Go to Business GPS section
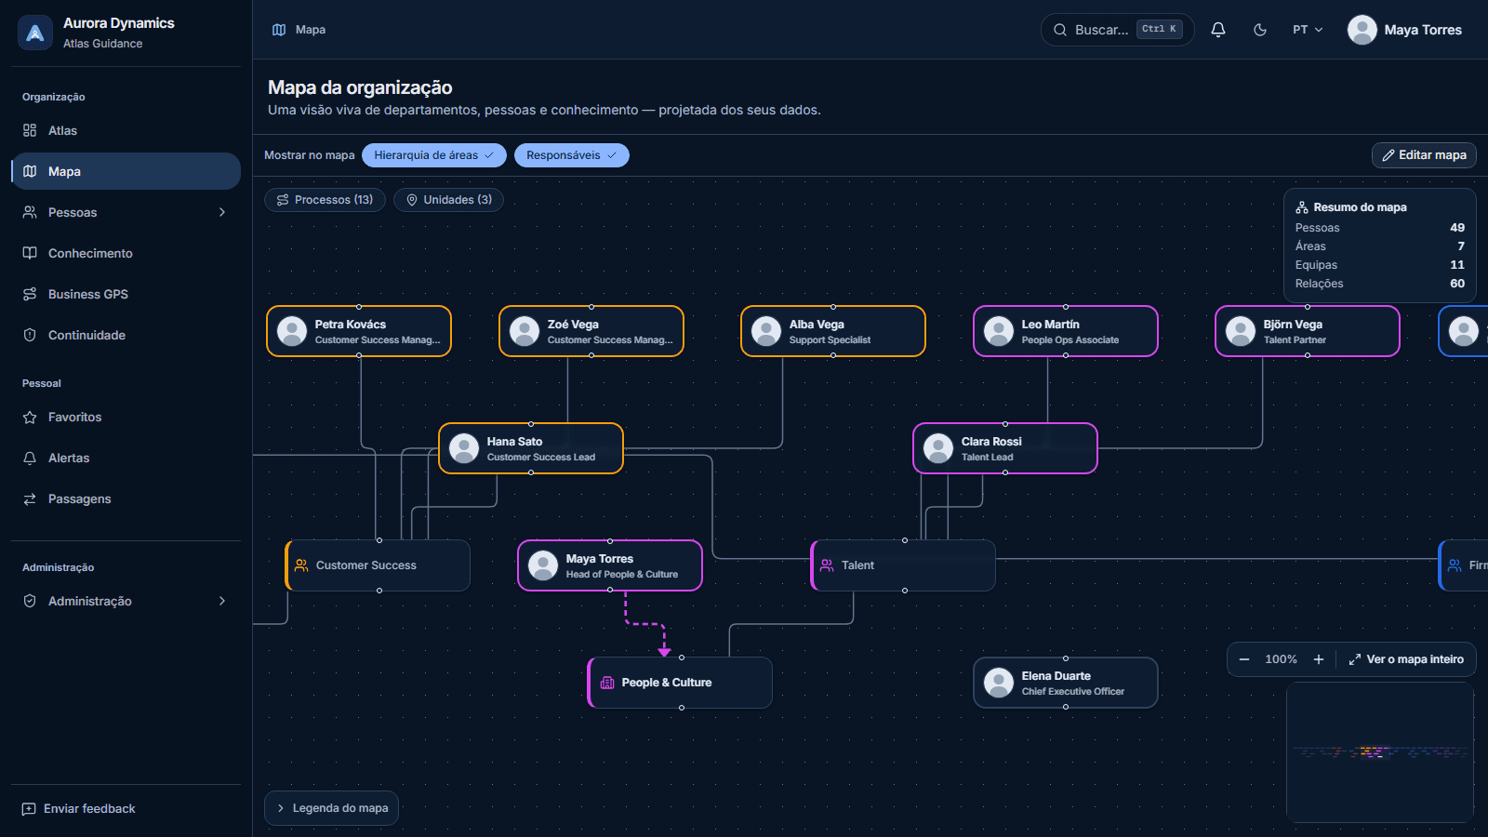1488x837 pixels. pyautogui.click(x=126, y=294)
